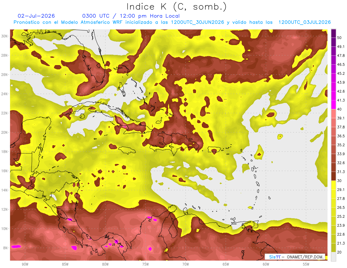Click the "55W" longitude label
This screenshot has height=268, width=347.
pyautogui.click(x=306, y=264)
